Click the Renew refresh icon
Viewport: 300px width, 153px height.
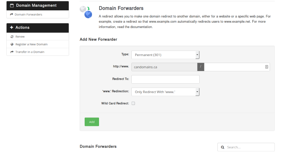click(12, 37)
